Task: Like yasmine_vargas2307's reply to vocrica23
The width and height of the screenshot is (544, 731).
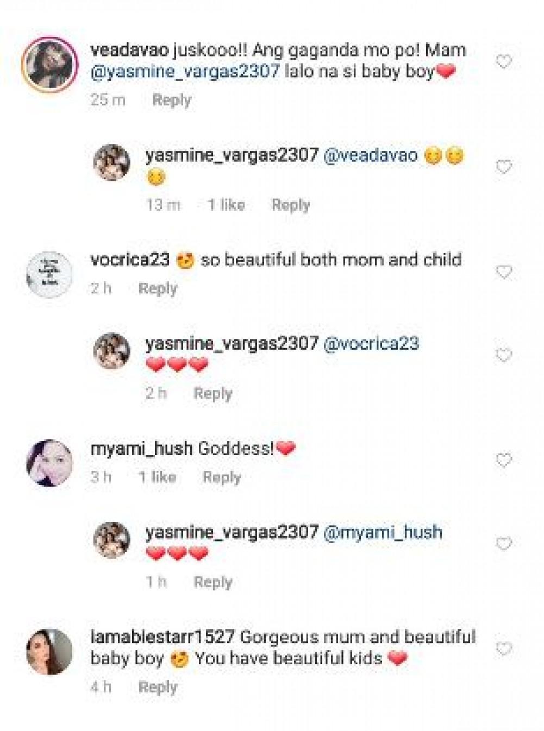Action: pyautogui.click(x=504, y=355)
